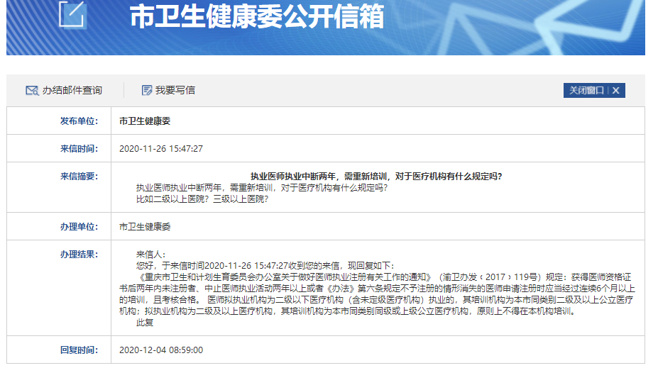Click the reply timestamp 2020-12-04 08:59:00
658x368 pixels.
pyautogui.click(x=161, y=350)
